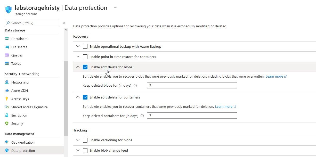The width and height of the screenshot is (316, 157).
Task: Open Learn more link for container soft delete
Action: click(x=224, y=107)
